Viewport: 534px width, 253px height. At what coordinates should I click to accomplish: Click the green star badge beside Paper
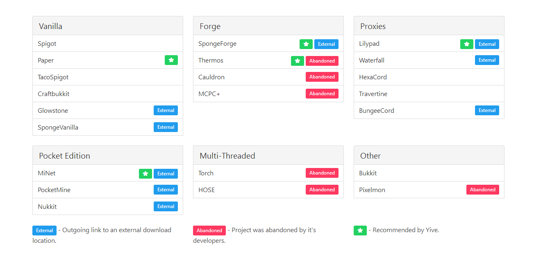pyautogui.click(x=171, y=60)
